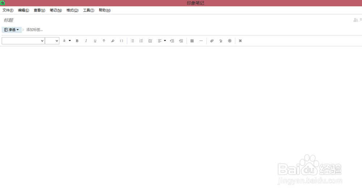362x193 pixels.
Task: Insert a table
Action: [x=192, y=41]
